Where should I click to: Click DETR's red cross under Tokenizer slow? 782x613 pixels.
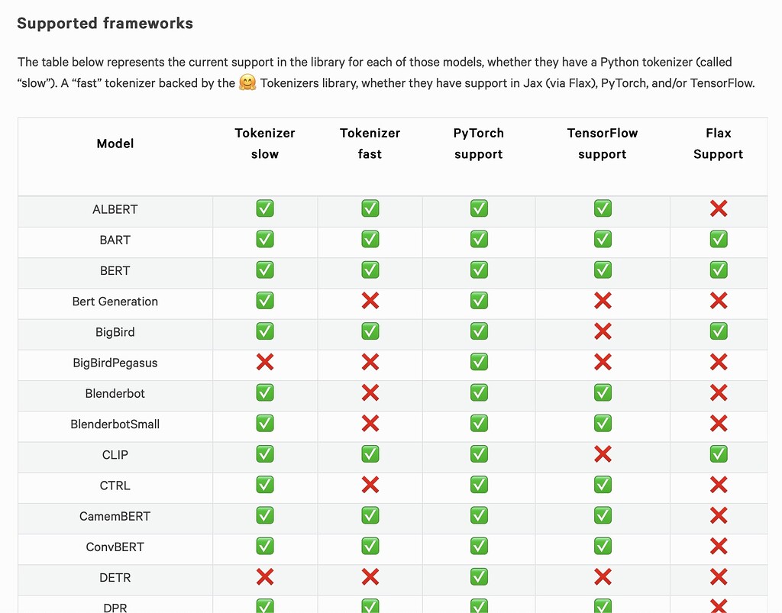coord(265,577)
